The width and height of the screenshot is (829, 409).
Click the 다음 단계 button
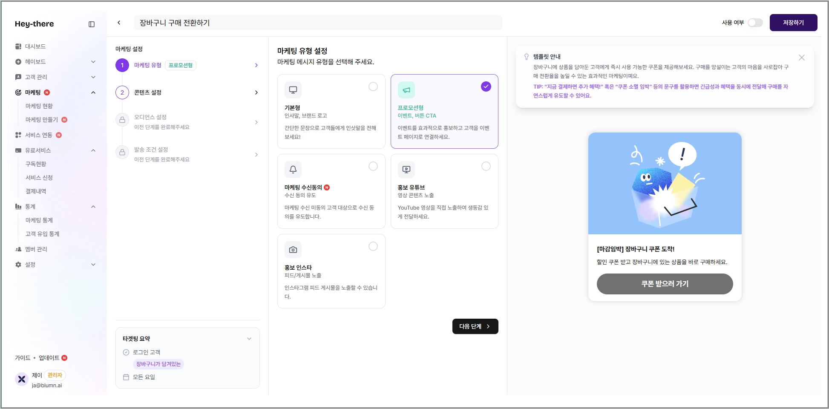pos(475,326)
